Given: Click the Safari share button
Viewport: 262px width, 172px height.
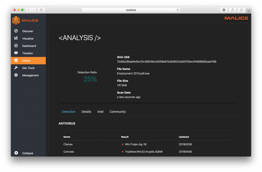Looking at the screenshot, I should 233,10.
